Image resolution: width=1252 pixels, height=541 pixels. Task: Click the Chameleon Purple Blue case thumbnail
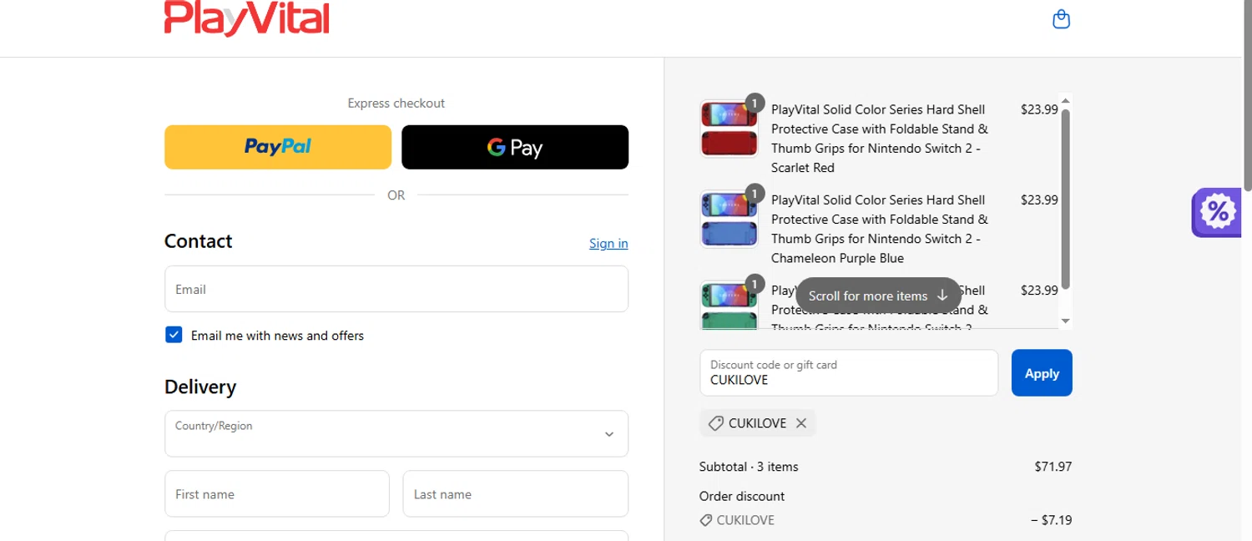coord(729,219)
